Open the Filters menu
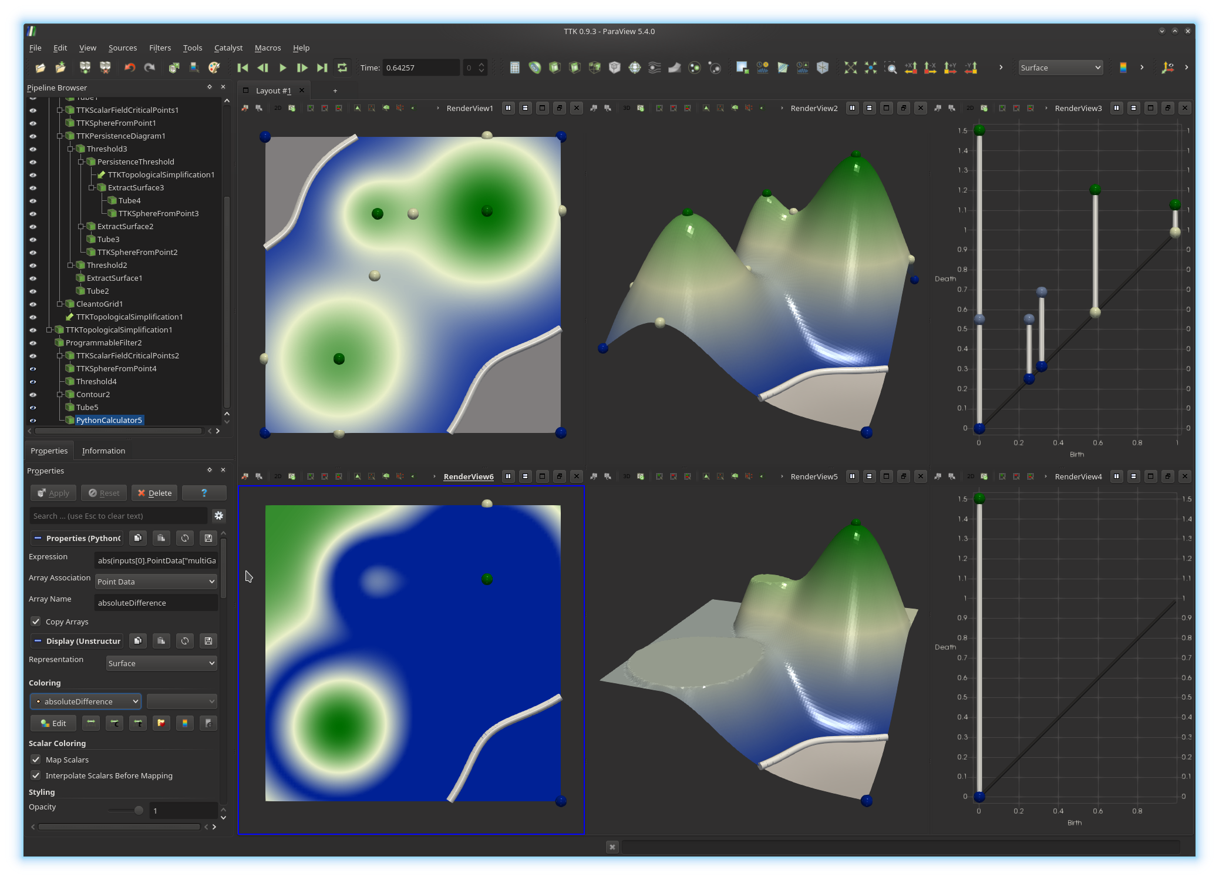 160,48
